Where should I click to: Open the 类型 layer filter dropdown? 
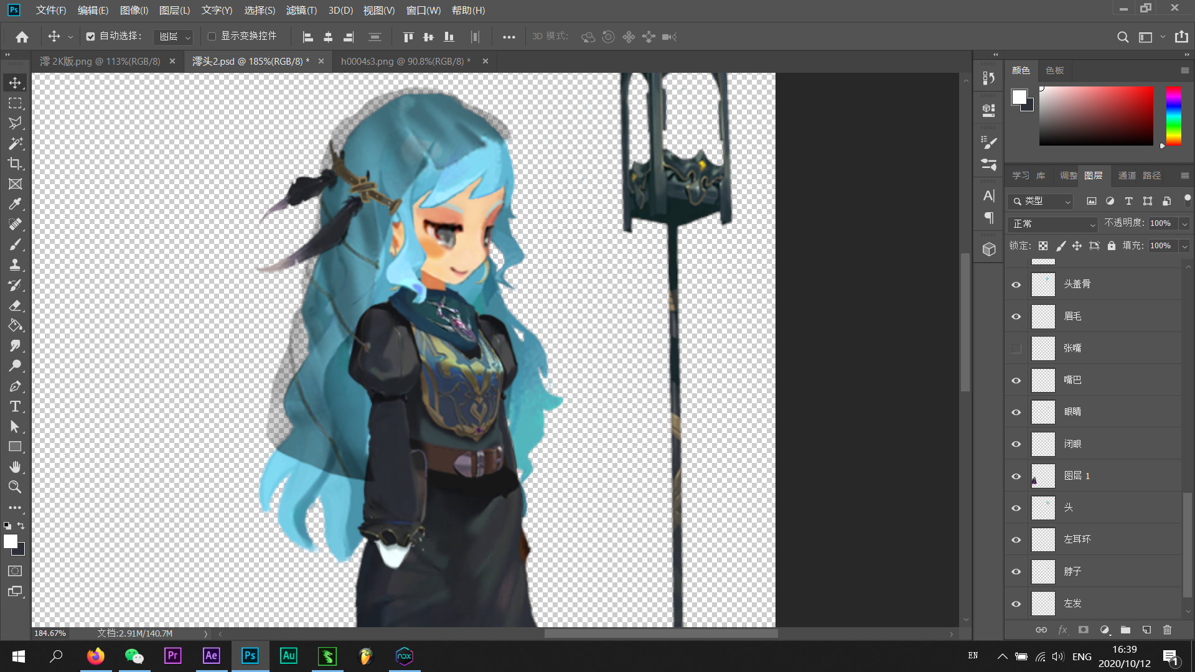[1040, 201]
